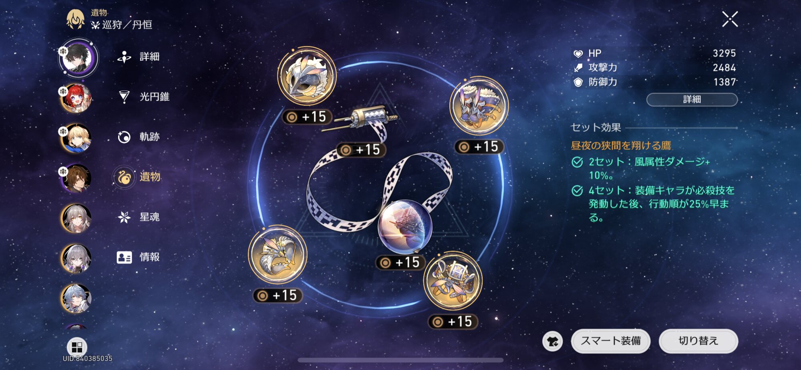Open the body armor relic slot
The height and width of the screenshot is (370, 801).
point(453,281)
